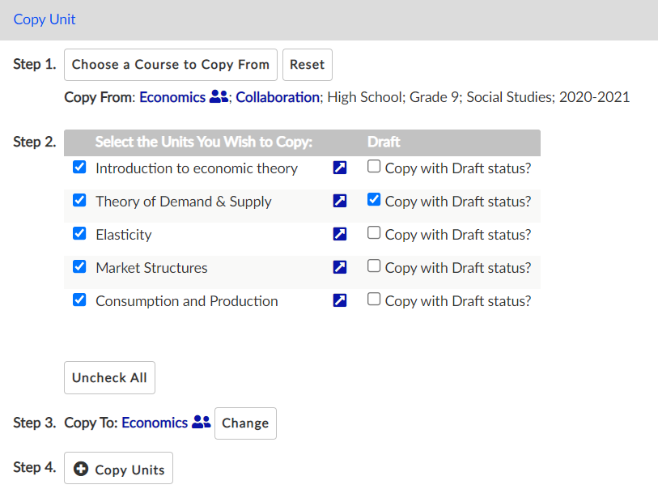Disable Draft status for Theory of Demand & Supply
This screenshot has height=489, width=658.
click(374, 199)
